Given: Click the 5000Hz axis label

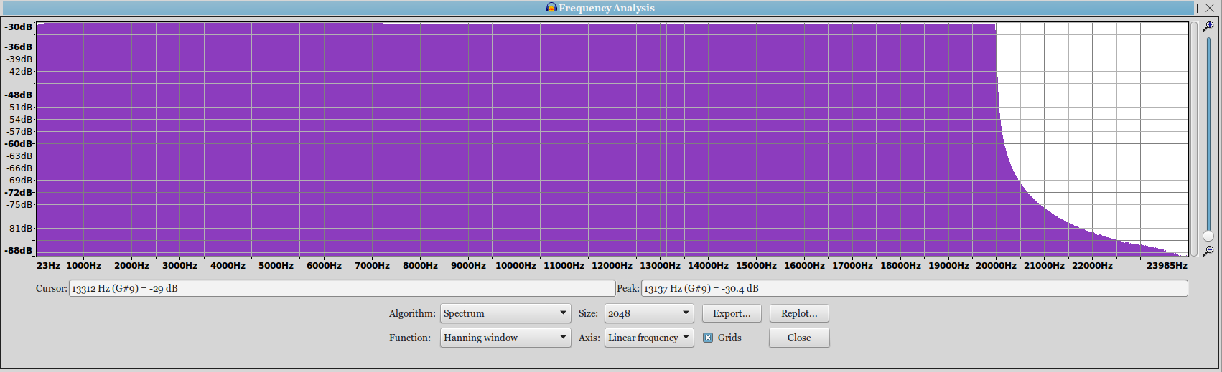Looking at the screenshot, I should click(276, 265).
